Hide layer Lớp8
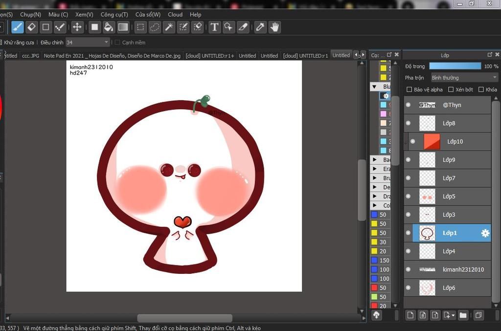The image size is (501, 331). [x=408, y=123]
